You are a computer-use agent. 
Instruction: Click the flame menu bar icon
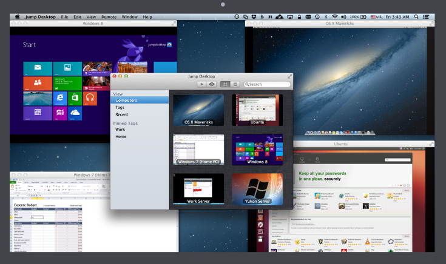pyautogui.click(x=262, y=17)
